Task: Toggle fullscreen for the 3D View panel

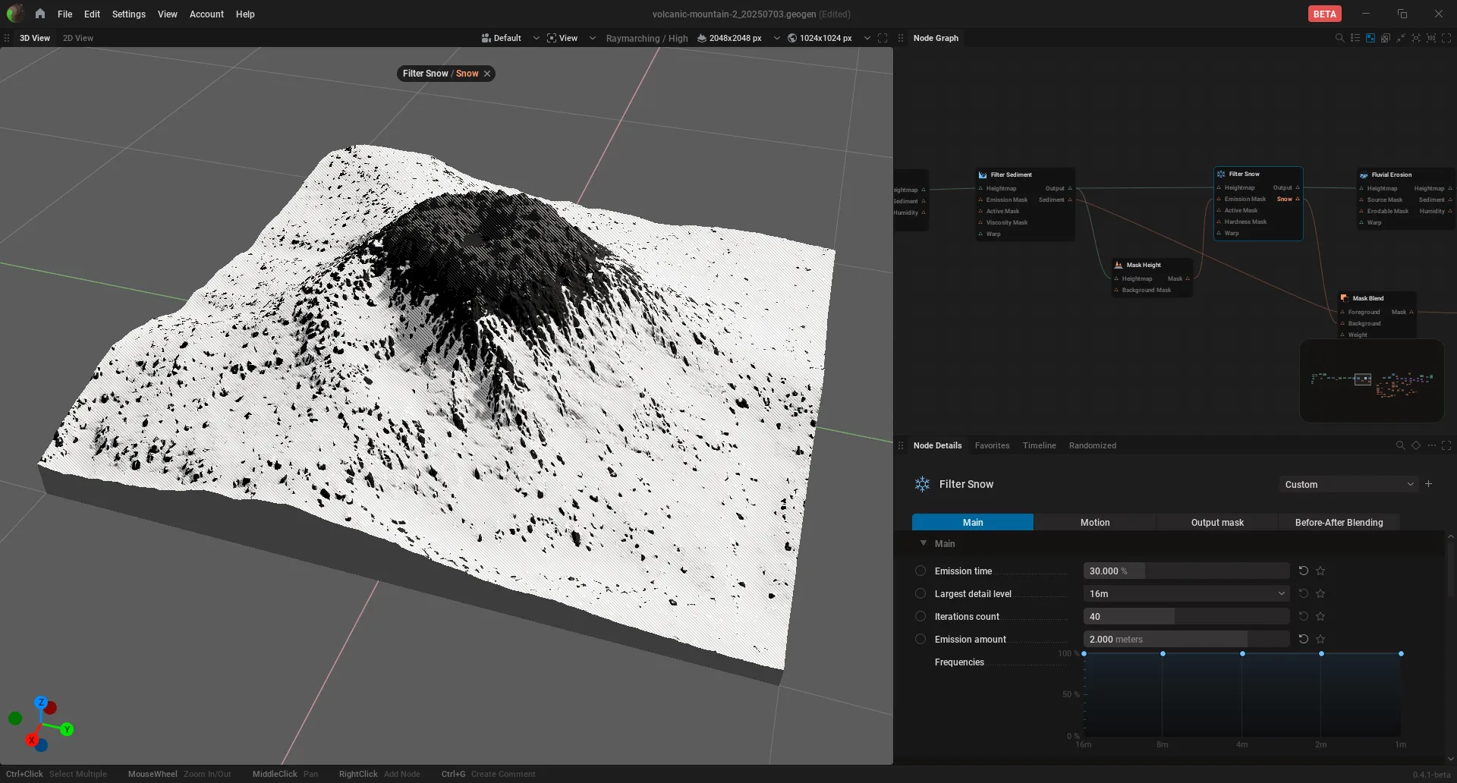Action: coord(883,38)
